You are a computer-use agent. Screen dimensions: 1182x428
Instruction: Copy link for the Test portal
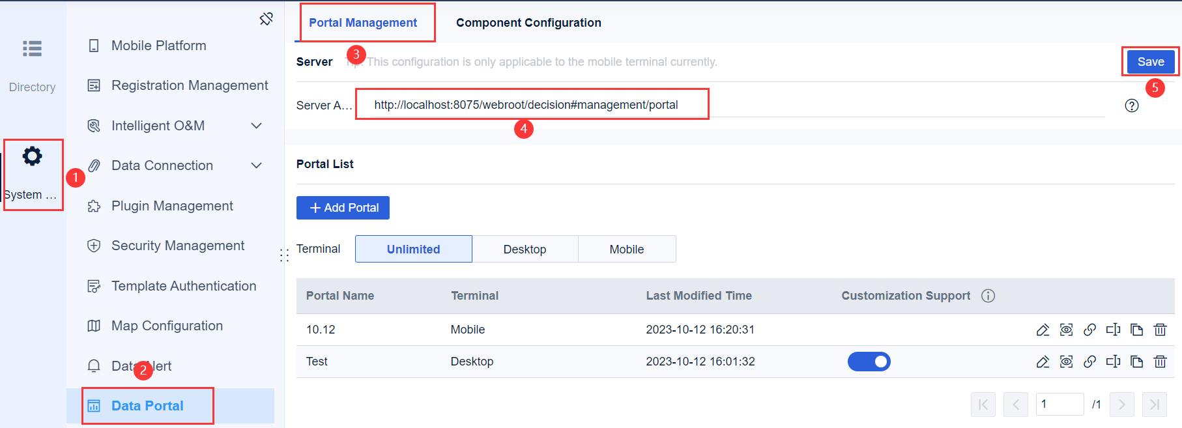[x=1089, y=362]
